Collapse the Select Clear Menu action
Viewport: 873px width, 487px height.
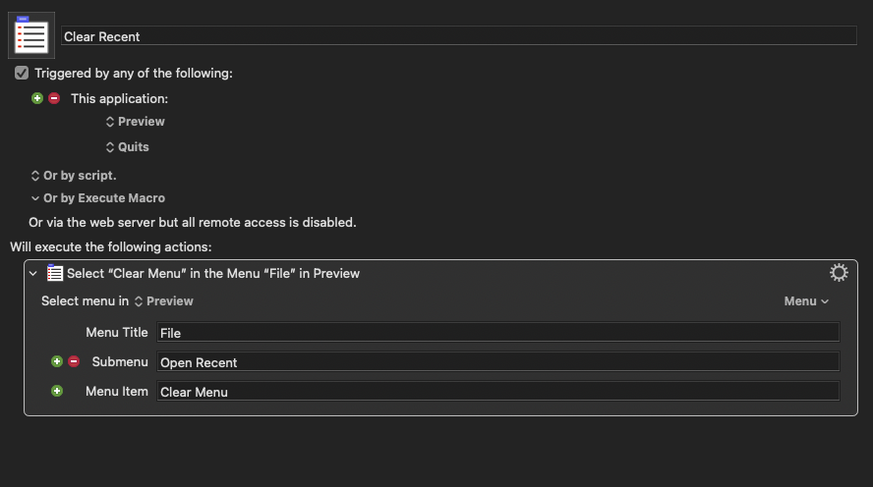coord(33,274)
